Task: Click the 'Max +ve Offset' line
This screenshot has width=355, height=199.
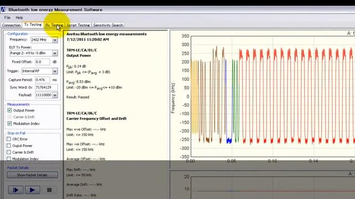Action: coord(86,129)
